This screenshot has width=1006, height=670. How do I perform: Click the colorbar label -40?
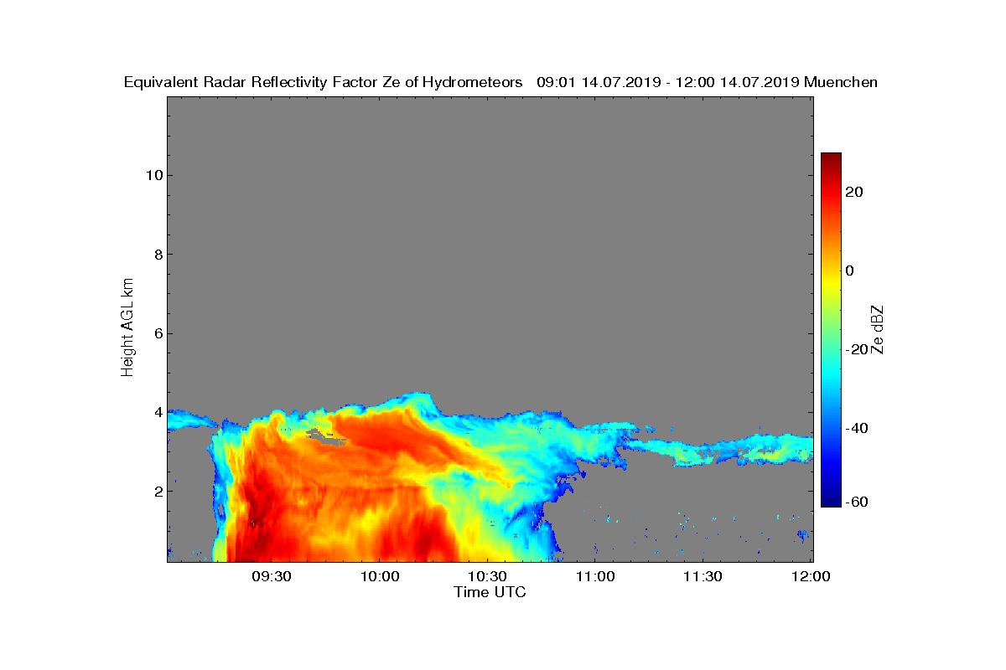click(858, 428)
